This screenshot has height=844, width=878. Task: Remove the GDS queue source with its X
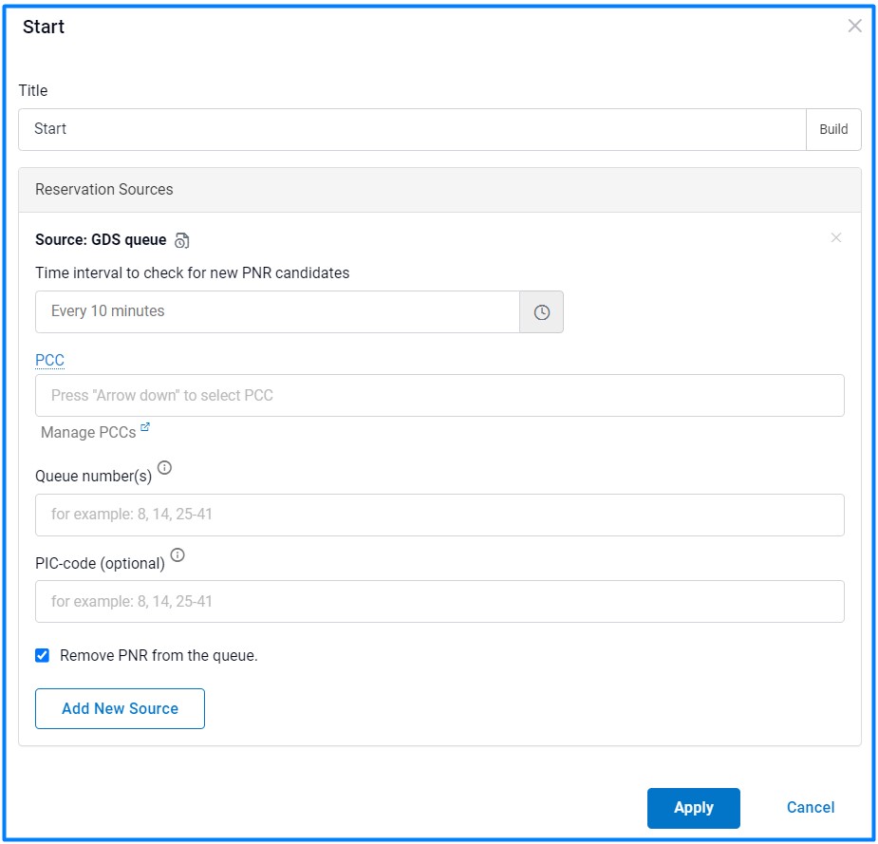[835, 238]
